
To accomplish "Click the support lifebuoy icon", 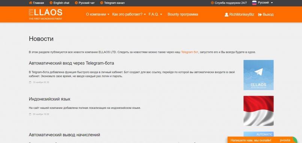I will coord(212,3).
